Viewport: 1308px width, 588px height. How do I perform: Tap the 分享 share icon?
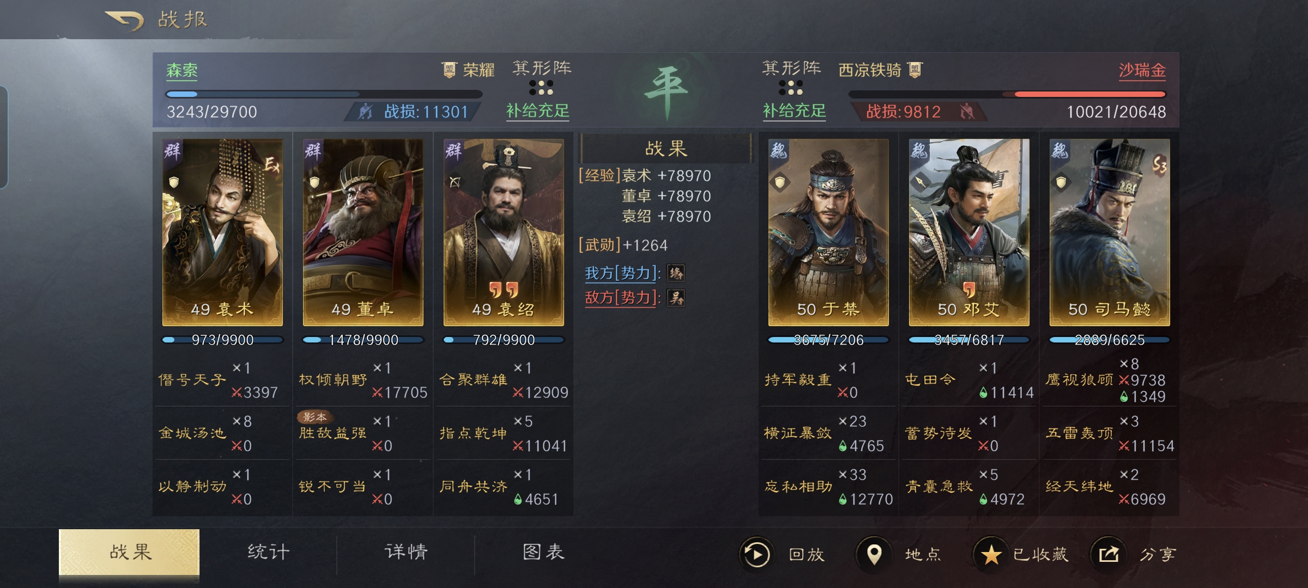pos(1108,554)
